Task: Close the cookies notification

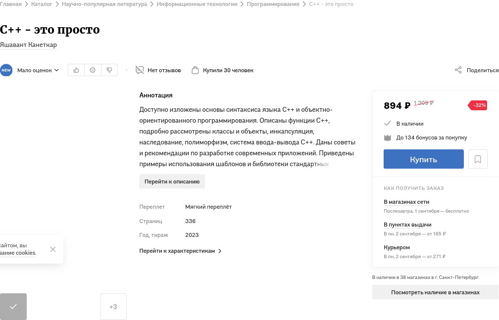Action: [53, 249]
